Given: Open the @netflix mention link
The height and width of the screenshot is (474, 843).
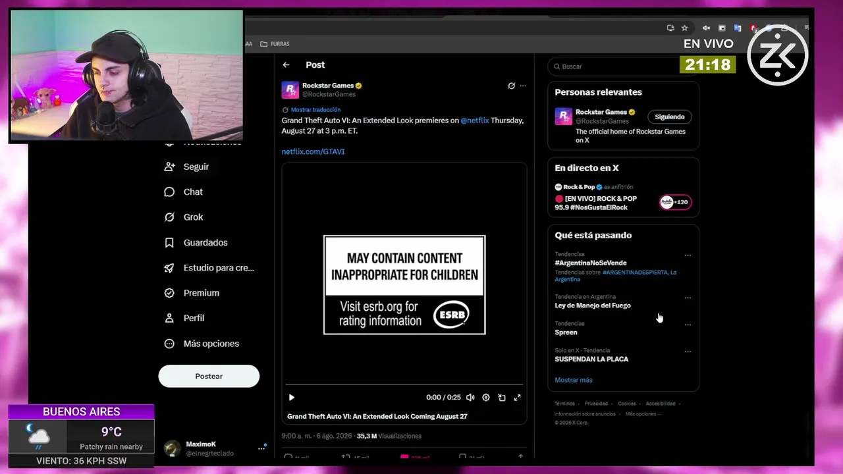Looking at the screenshot, I should click(x=475, y=120).
